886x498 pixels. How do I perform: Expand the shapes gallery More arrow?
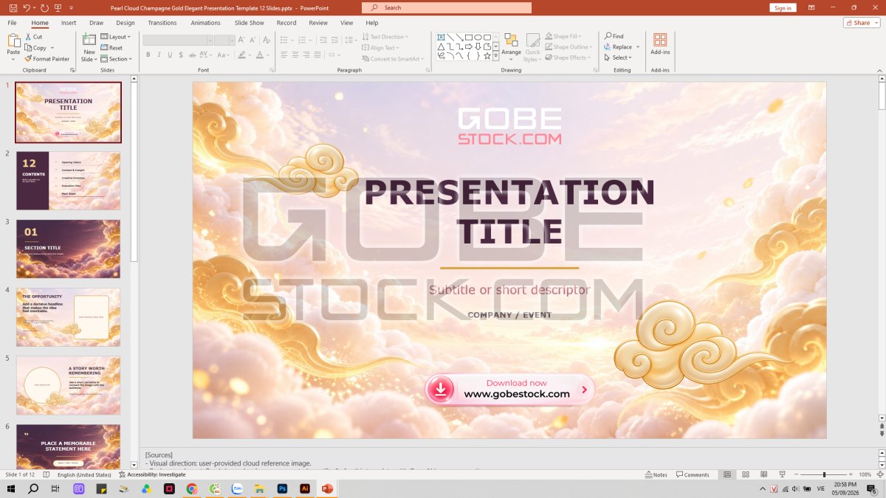click(x=496, y=56)
